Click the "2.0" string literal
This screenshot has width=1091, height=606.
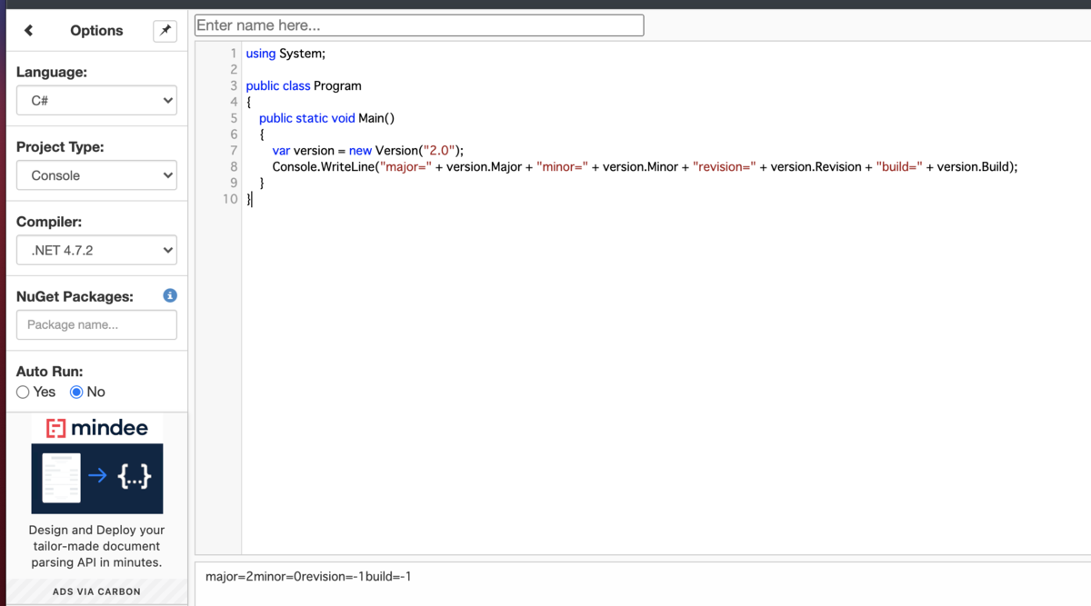point(439,151)
